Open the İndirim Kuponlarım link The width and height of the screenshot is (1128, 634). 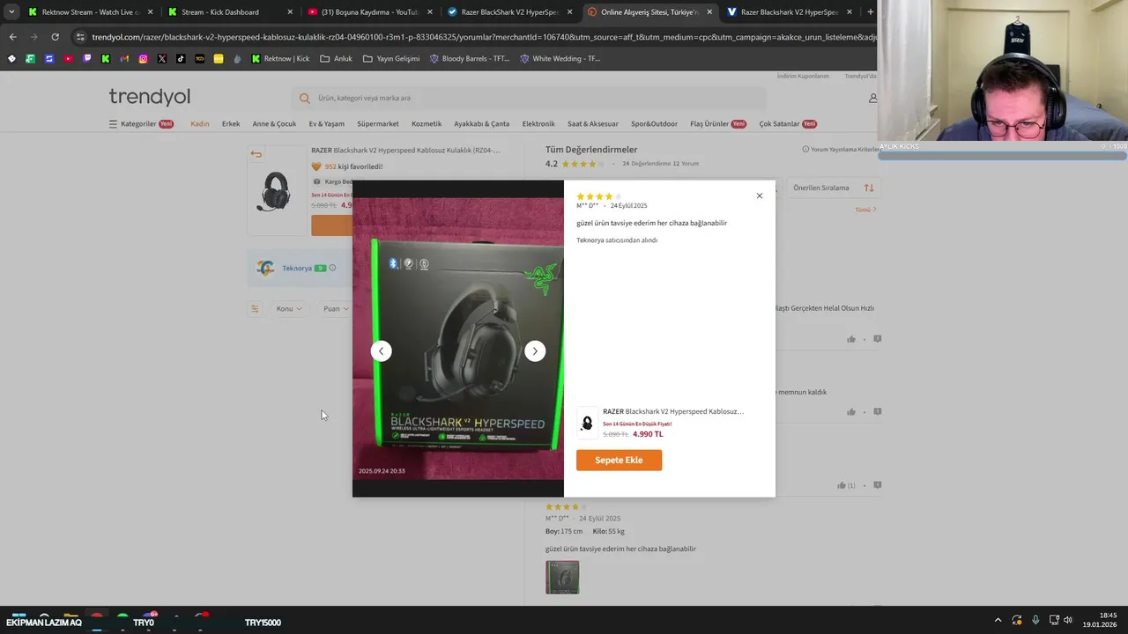803,76
